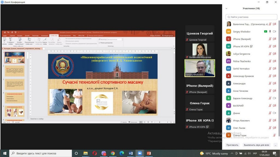Click muted microphone icon for Polina Tkachenko

tap(270, 61)
